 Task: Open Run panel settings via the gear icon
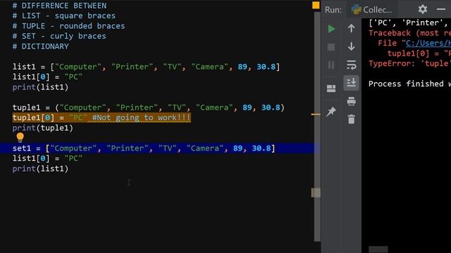pyautogui.click(x=423, y=9)
